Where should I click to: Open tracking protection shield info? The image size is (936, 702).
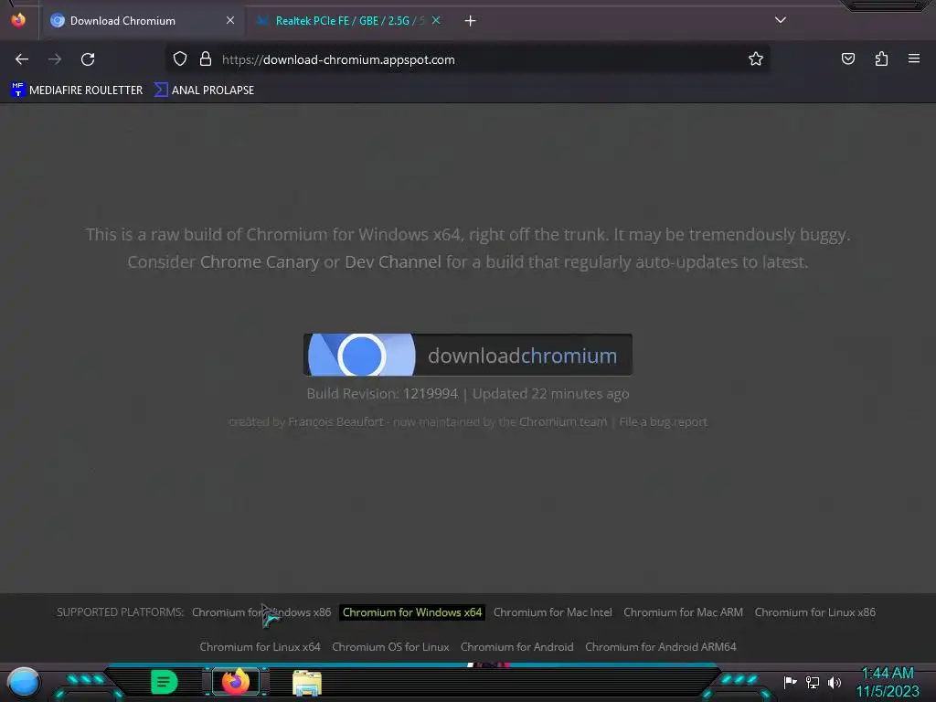(180, 59)
